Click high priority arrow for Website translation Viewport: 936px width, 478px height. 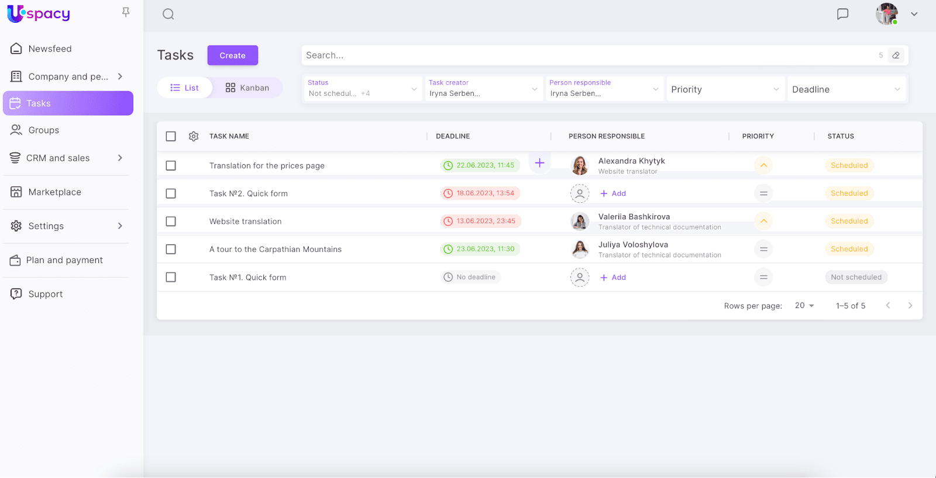[763, 221]
